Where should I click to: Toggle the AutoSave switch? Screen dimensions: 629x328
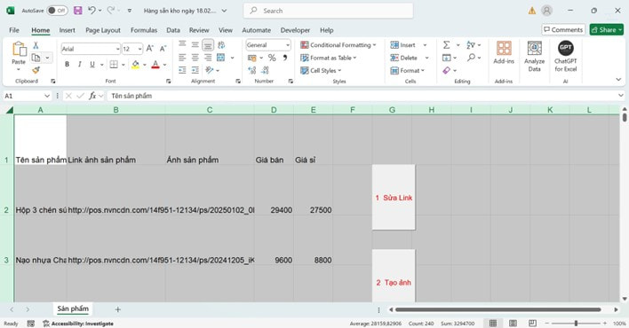pyautogui.click(x=57, y=11)
